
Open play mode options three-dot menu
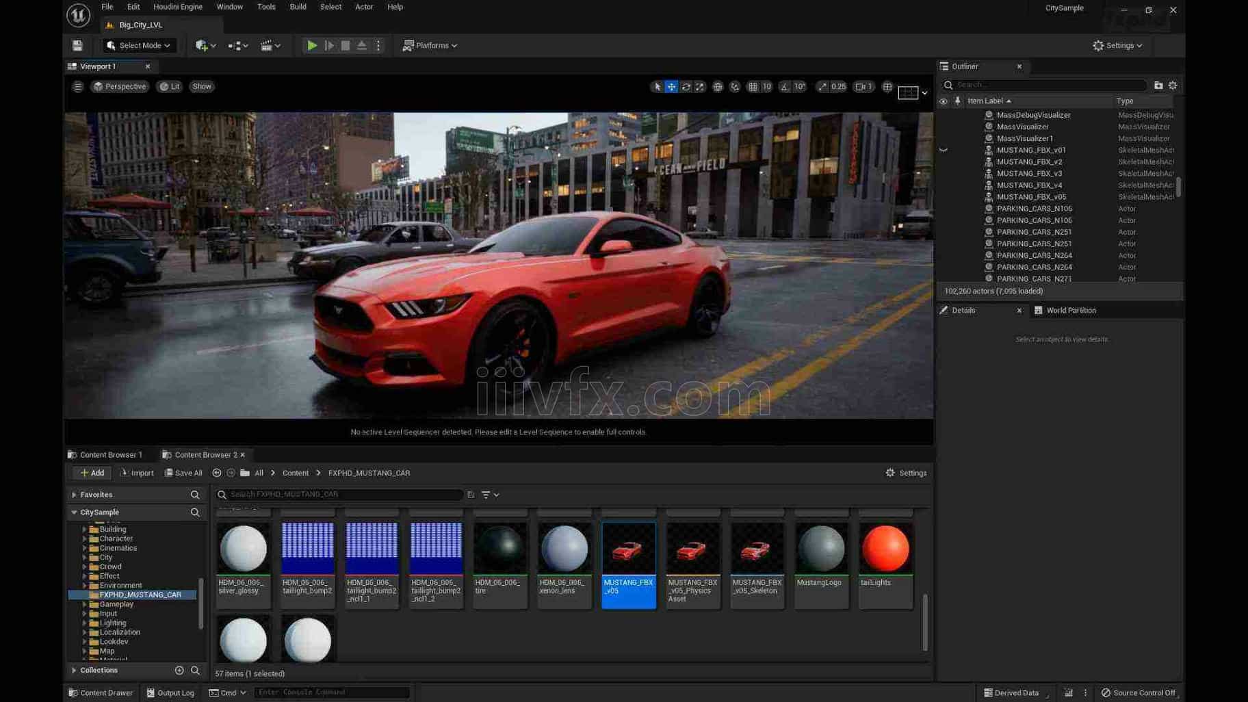coord(378,46)
